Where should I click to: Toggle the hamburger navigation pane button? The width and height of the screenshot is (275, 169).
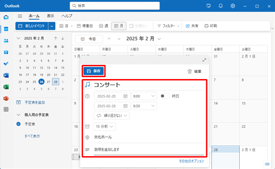coord(20,16)
